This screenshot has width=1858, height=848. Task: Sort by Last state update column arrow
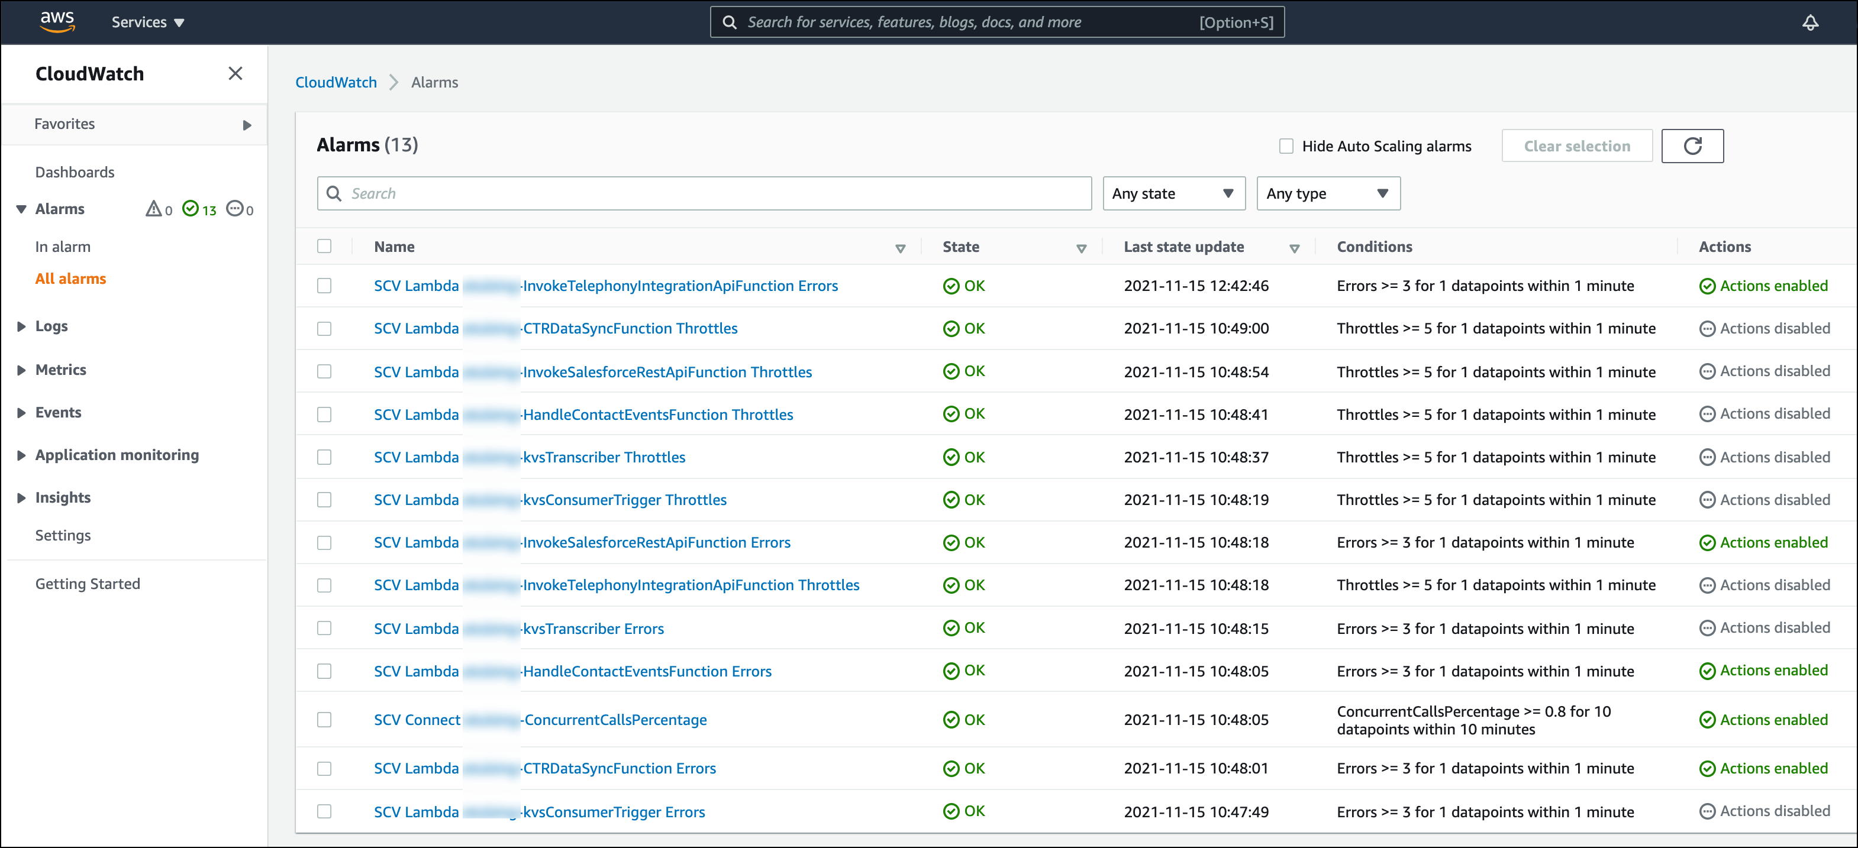click(1294, 248)
